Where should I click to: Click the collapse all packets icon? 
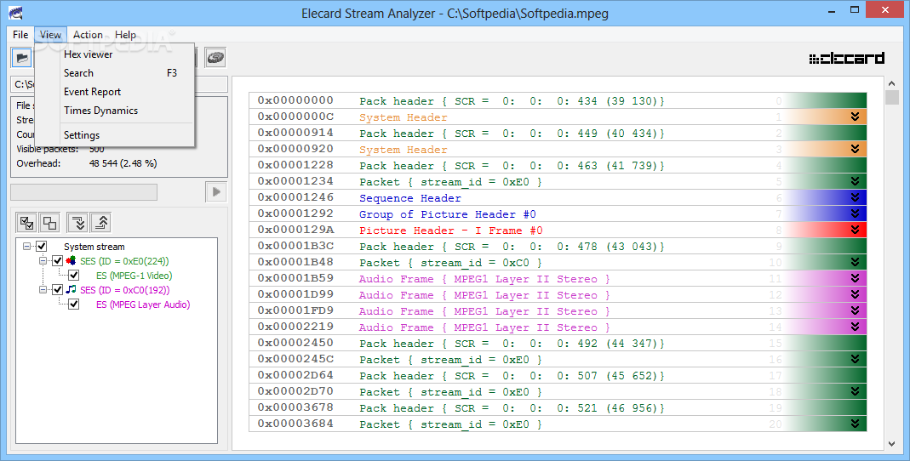[x=100, y=223]
